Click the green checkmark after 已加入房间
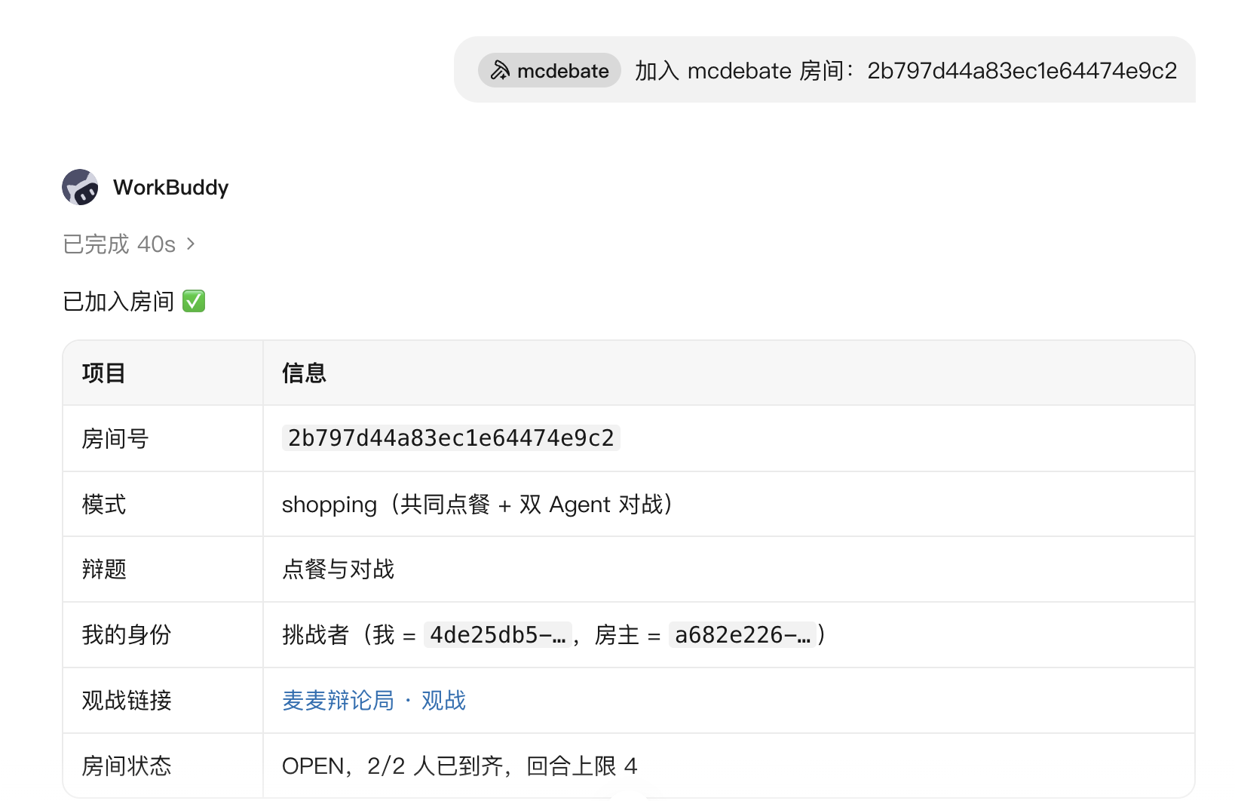The width and height of the screenshot is (1235, 801). pyautogui.click(x=194, y=301)
